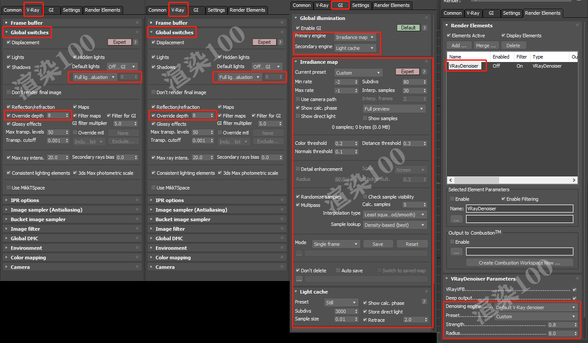Open the help '?' in Irradiance map rollout

[424, 72]
